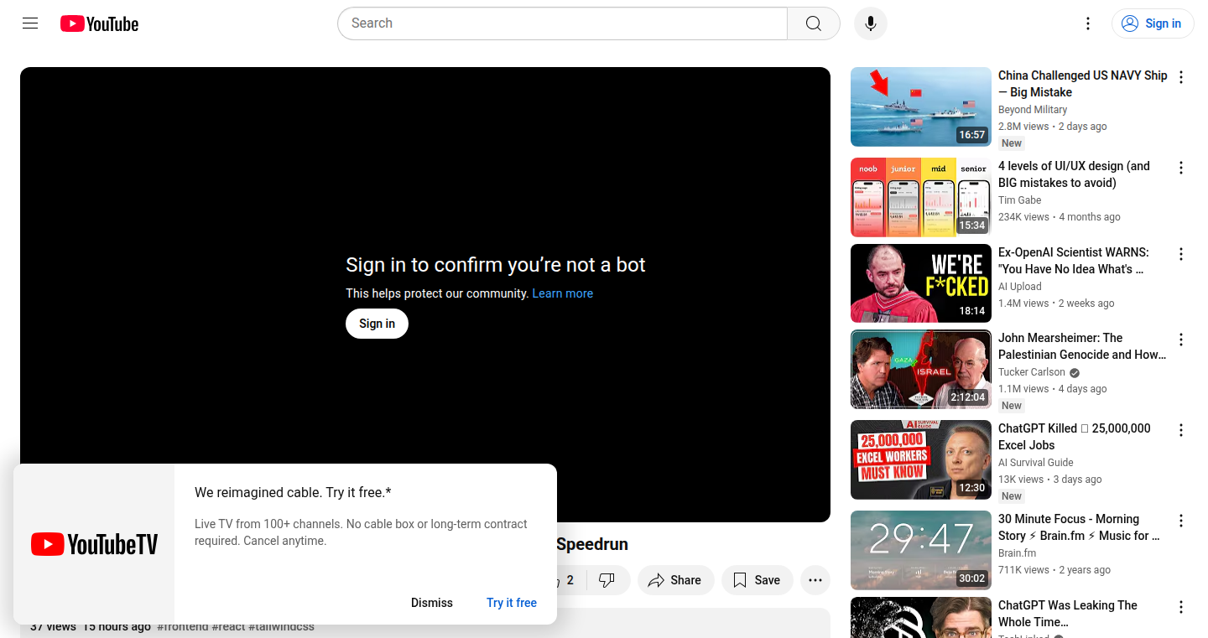Click title ChatGPT Killed 25,000,000 Excel Jobs

coord(1075,437)
